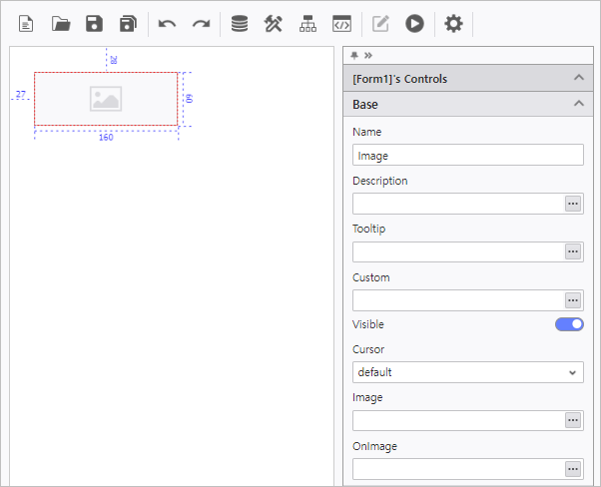Open the database icon in toolbar
This screenshot has width=601, height=487.
(x=240, y=23)
